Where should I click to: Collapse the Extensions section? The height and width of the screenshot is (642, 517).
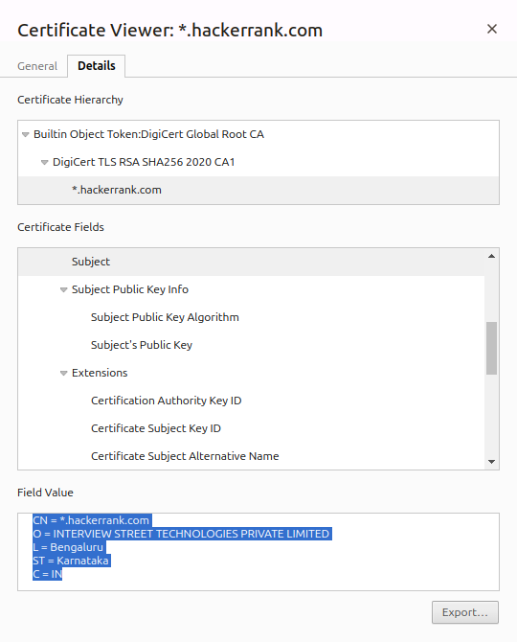point(63,373)
